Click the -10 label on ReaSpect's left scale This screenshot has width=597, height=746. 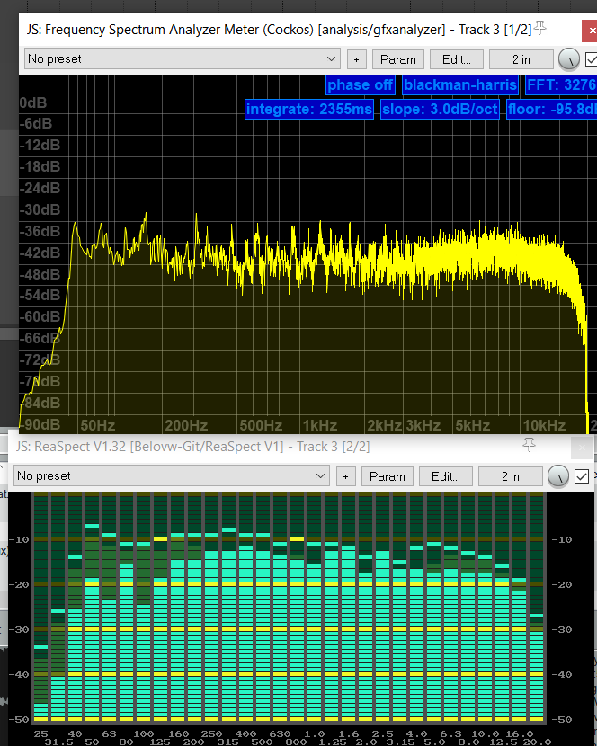[x=19, y=539]
